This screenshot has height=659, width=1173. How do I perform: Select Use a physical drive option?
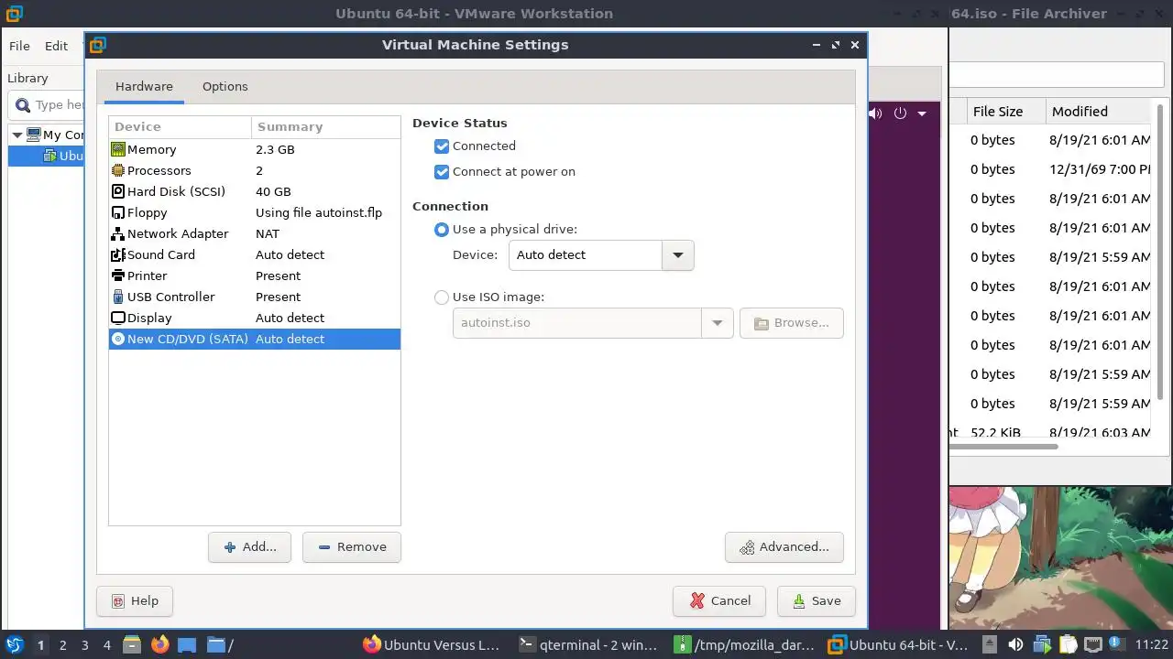[x=442, y=230]
